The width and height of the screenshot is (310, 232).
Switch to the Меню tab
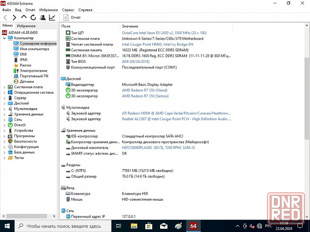tap(7, 25)
